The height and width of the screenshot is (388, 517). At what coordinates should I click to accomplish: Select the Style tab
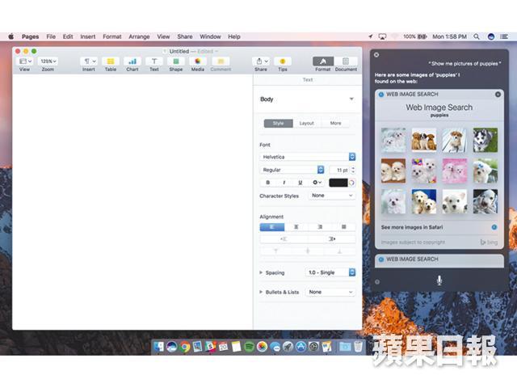[278, 124]
